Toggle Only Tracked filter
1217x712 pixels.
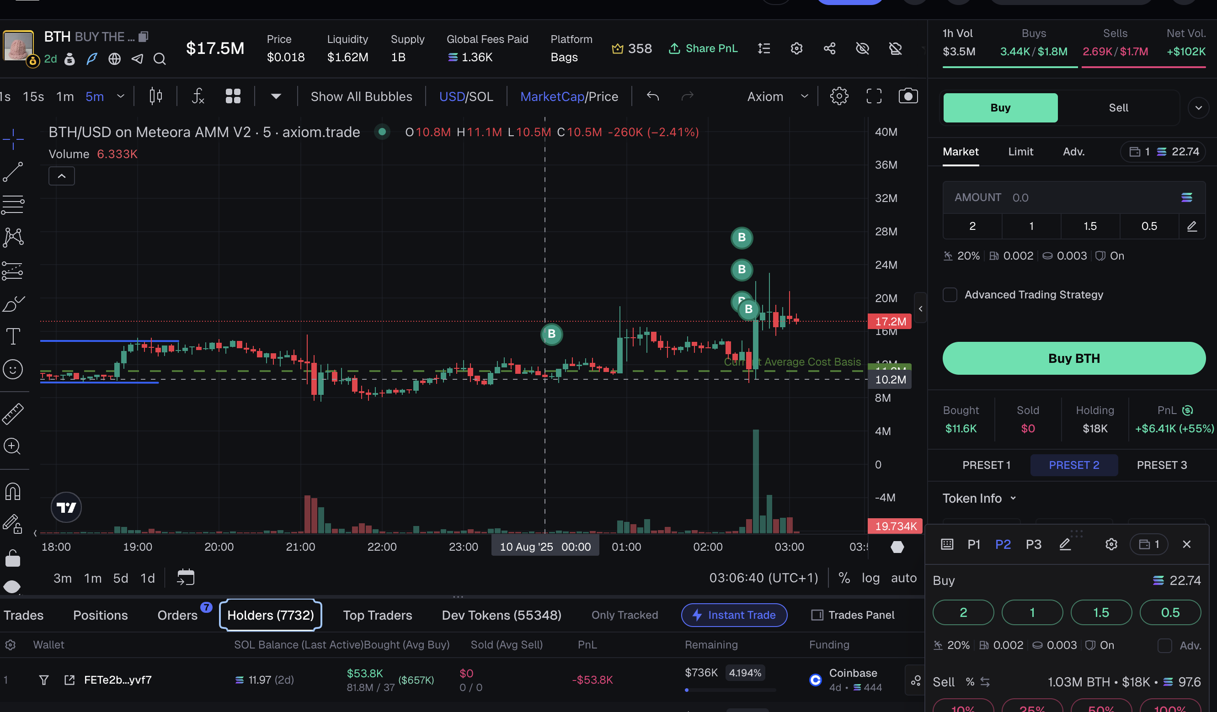coord(625,616)
